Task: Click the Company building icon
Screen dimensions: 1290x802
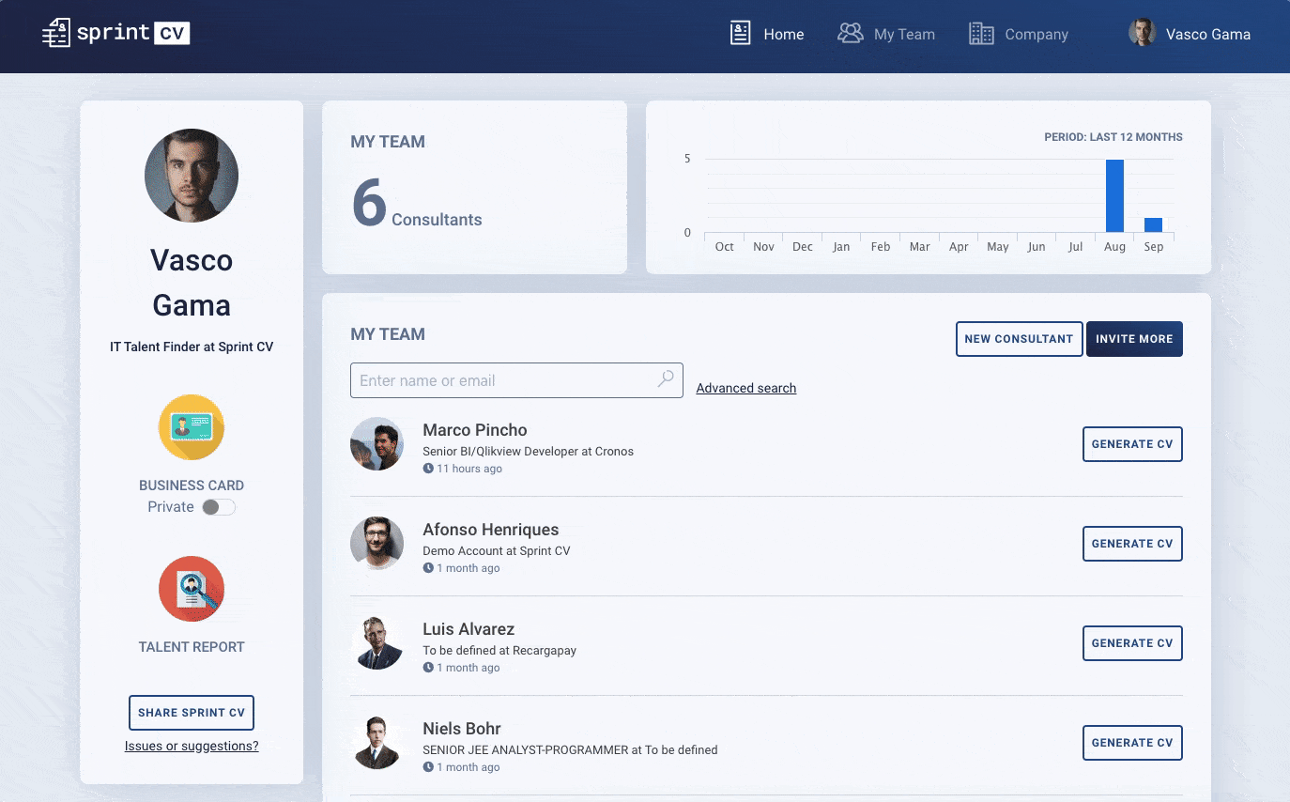Action: (x=980, y=33)
